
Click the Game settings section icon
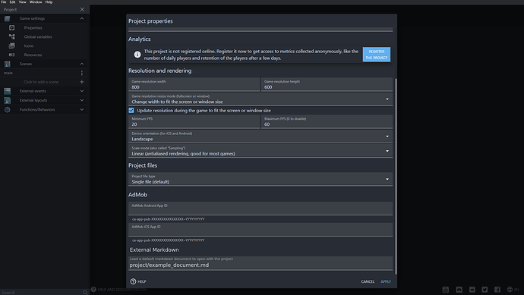click(x=7, y=19)
